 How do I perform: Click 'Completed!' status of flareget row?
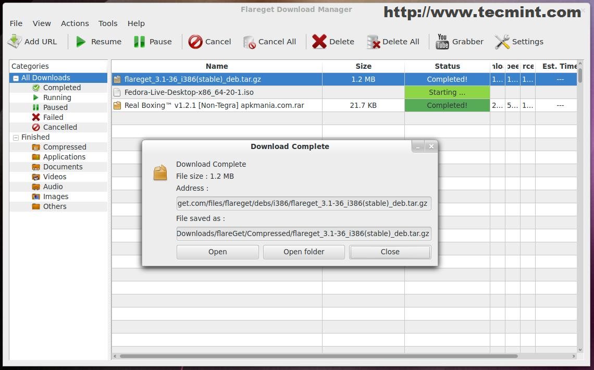point(448,79)
